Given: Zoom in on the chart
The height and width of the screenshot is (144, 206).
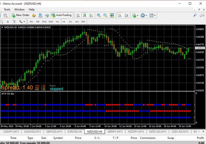Looking at the screenshot, I should point(99,15).
